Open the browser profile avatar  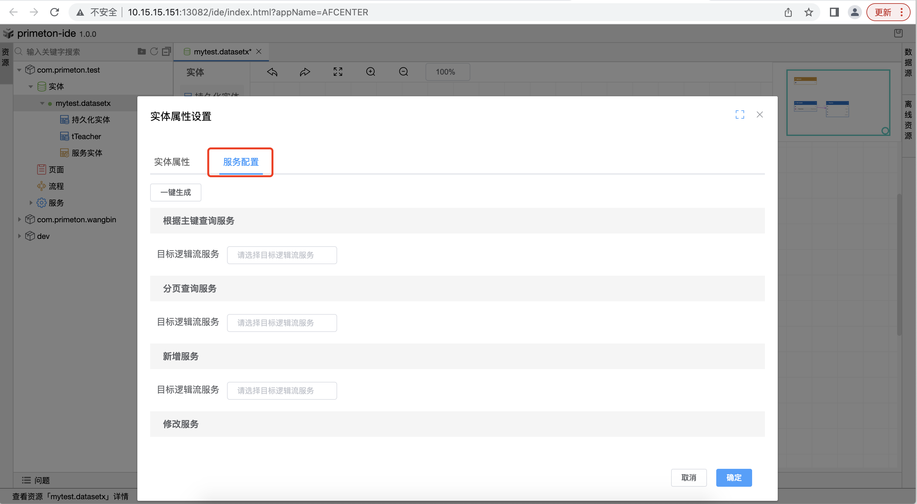(x=854, y=12)
